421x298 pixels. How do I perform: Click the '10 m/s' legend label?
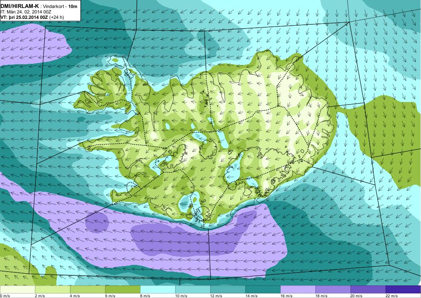pyautogui.click(x=181, y=296)
